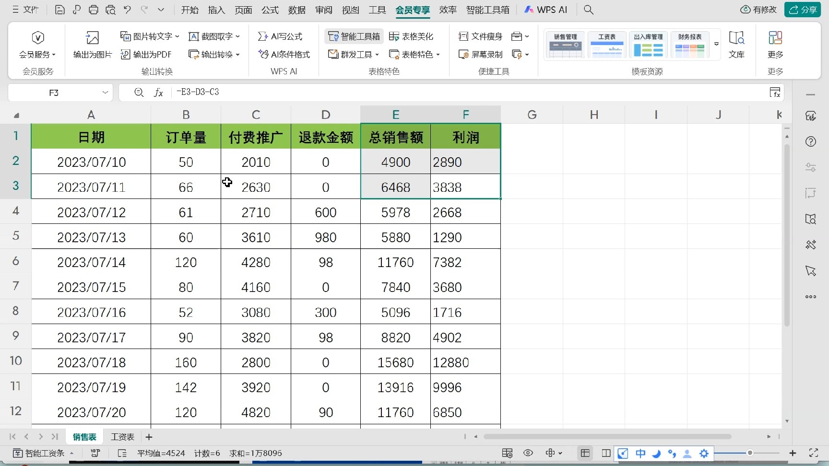Switch to 视图 ribbon tab

351,10
